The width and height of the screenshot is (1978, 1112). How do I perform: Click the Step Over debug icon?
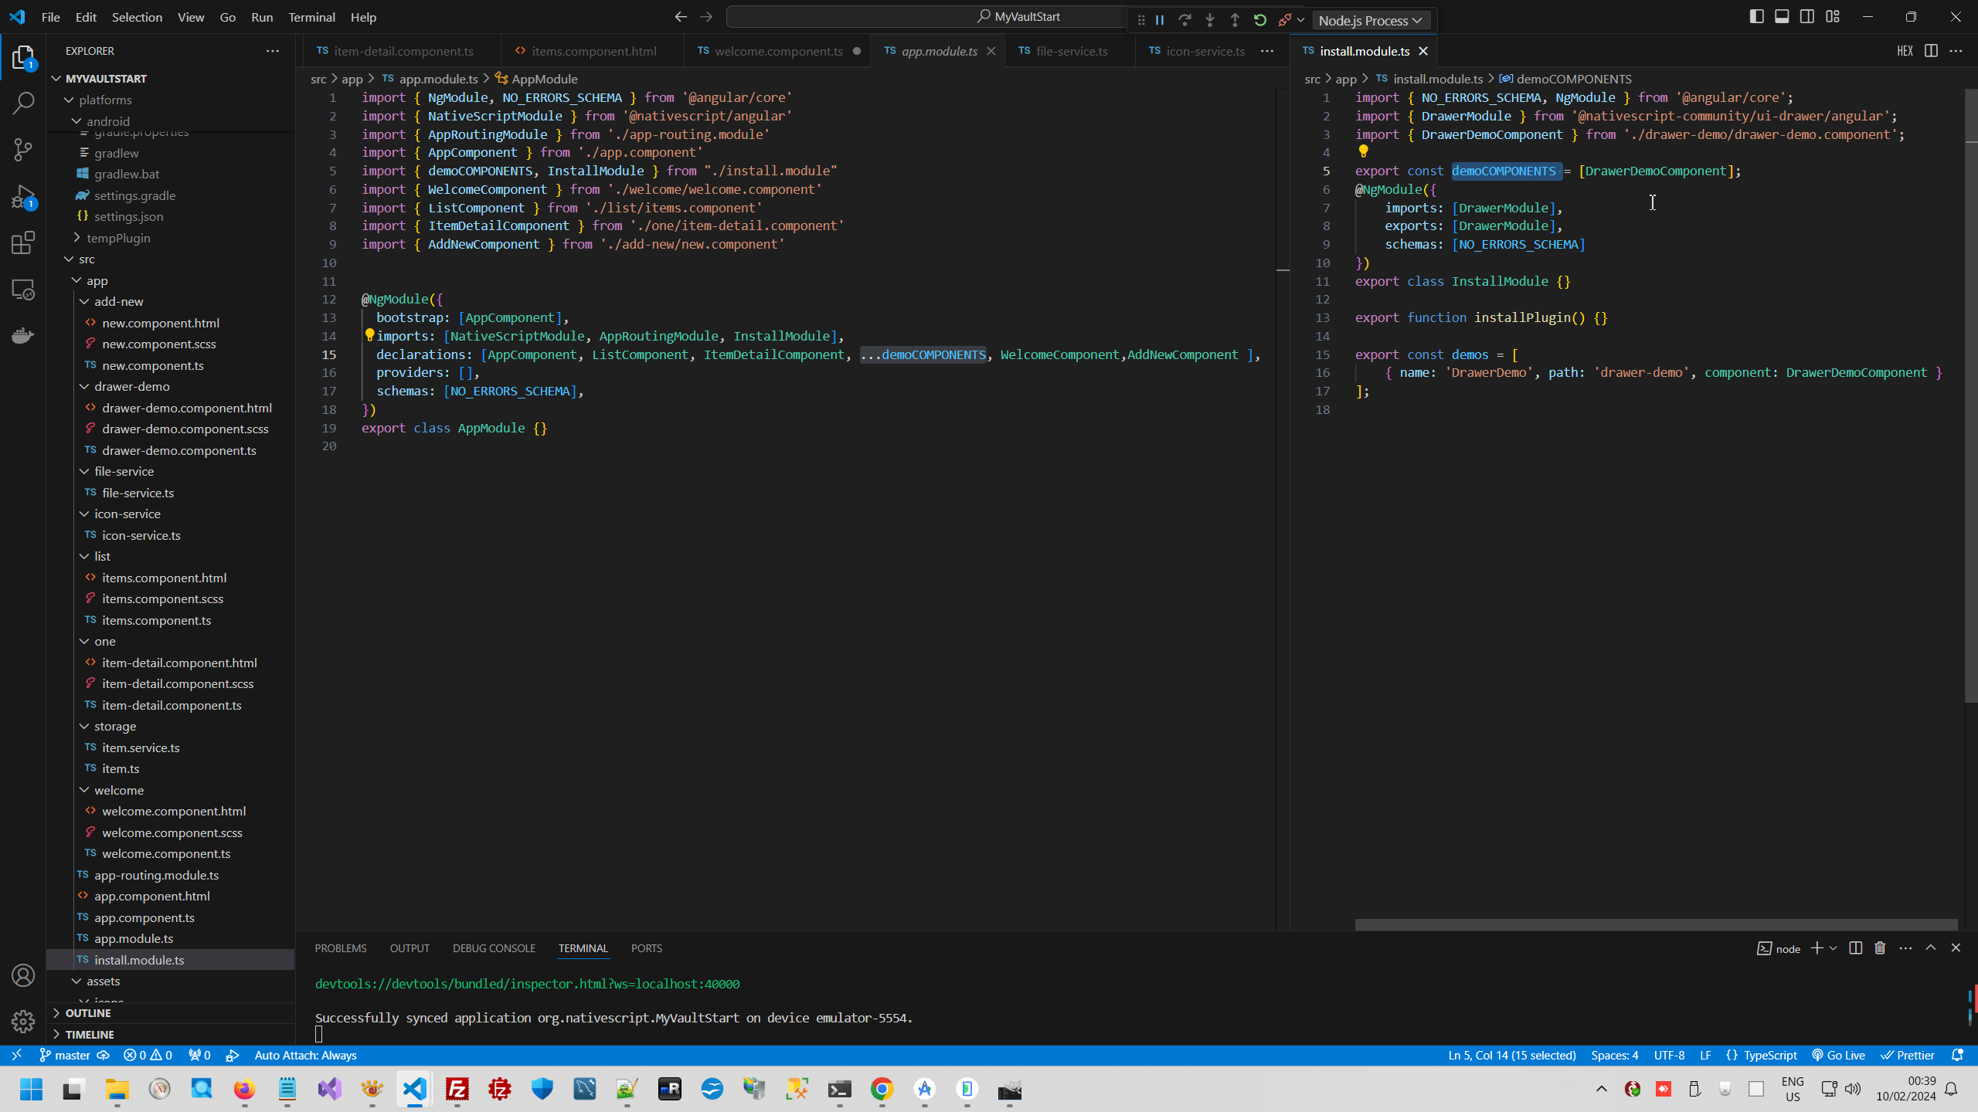click(x=1184, y=20)
